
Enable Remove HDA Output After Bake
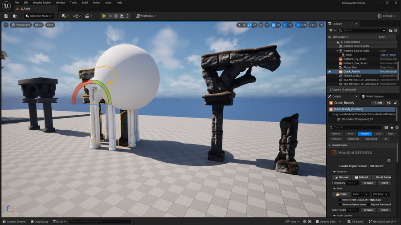[340, 200]
